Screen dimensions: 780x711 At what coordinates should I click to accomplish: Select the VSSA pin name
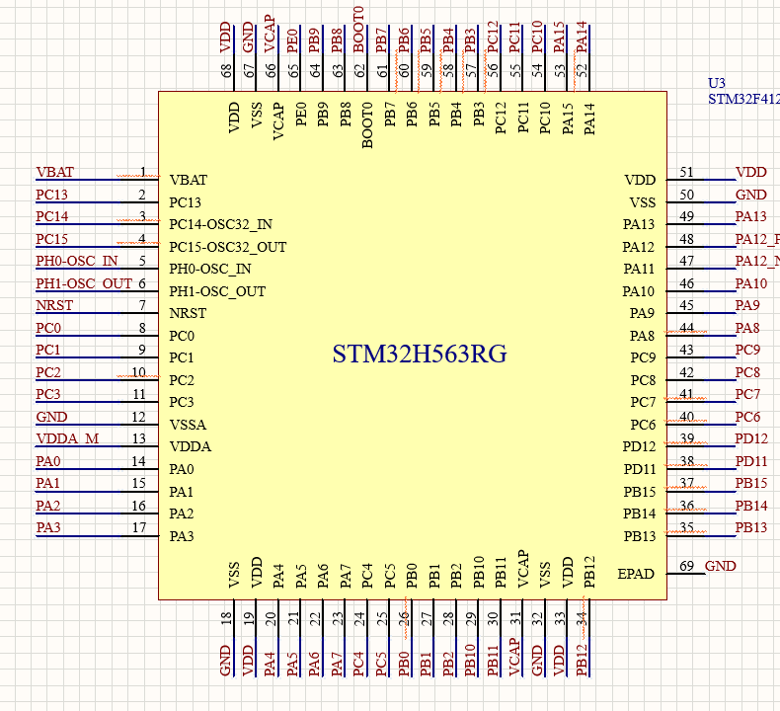(x=188, y=425)
